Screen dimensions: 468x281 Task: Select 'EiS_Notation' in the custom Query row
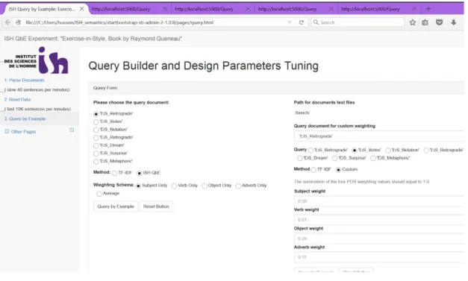pos(388,150)
